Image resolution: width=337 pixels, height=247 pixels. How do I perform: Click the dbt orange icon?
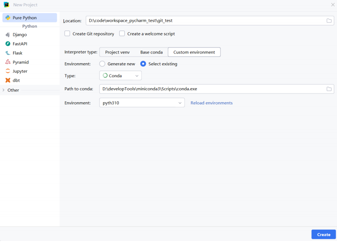[x=8, y=80]
